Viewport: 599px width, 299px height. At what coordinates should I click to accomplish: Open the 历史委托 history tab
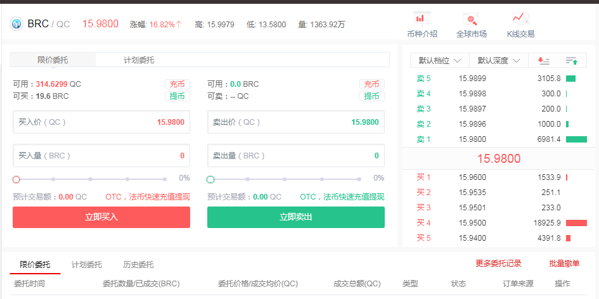(x=138, y=264)
